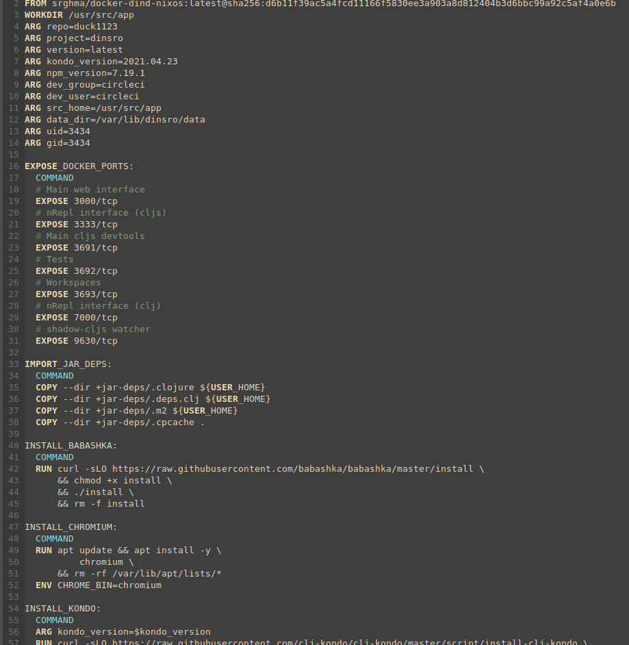629x645 pixels.
Task: Click EXPOSE 7000/tcp line
Action: coord(77,318)
